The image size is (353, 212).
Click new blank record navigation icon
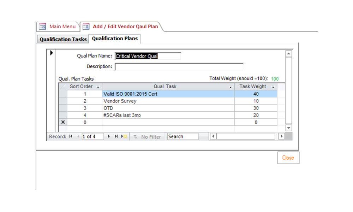click(x=124, y=136)
